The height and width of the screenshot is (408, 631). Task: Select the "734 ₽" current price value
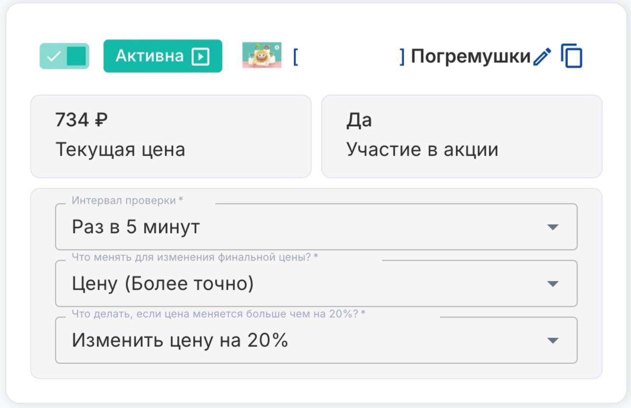(x=81, y=120)
